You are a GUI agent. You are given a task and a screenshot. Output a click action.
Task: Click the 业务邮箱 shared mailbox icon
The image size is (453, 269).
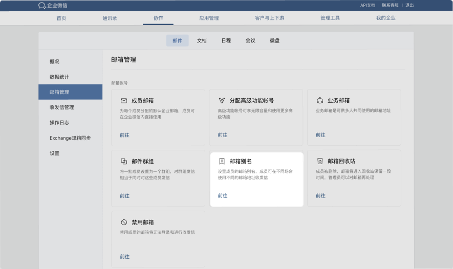coord(320,100)
